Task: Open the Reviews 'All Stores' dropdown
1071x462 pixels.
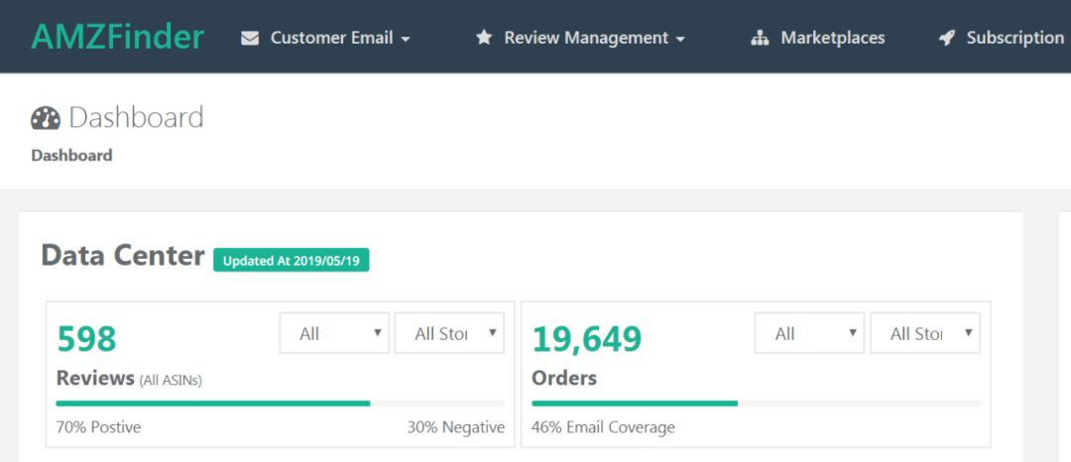Action: pos(449,333)
